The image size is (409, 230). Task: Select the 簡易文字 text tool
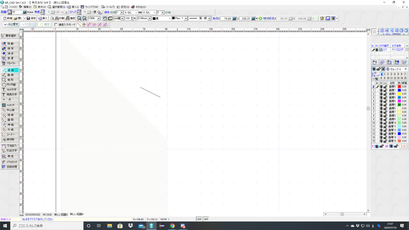[10, 94]
